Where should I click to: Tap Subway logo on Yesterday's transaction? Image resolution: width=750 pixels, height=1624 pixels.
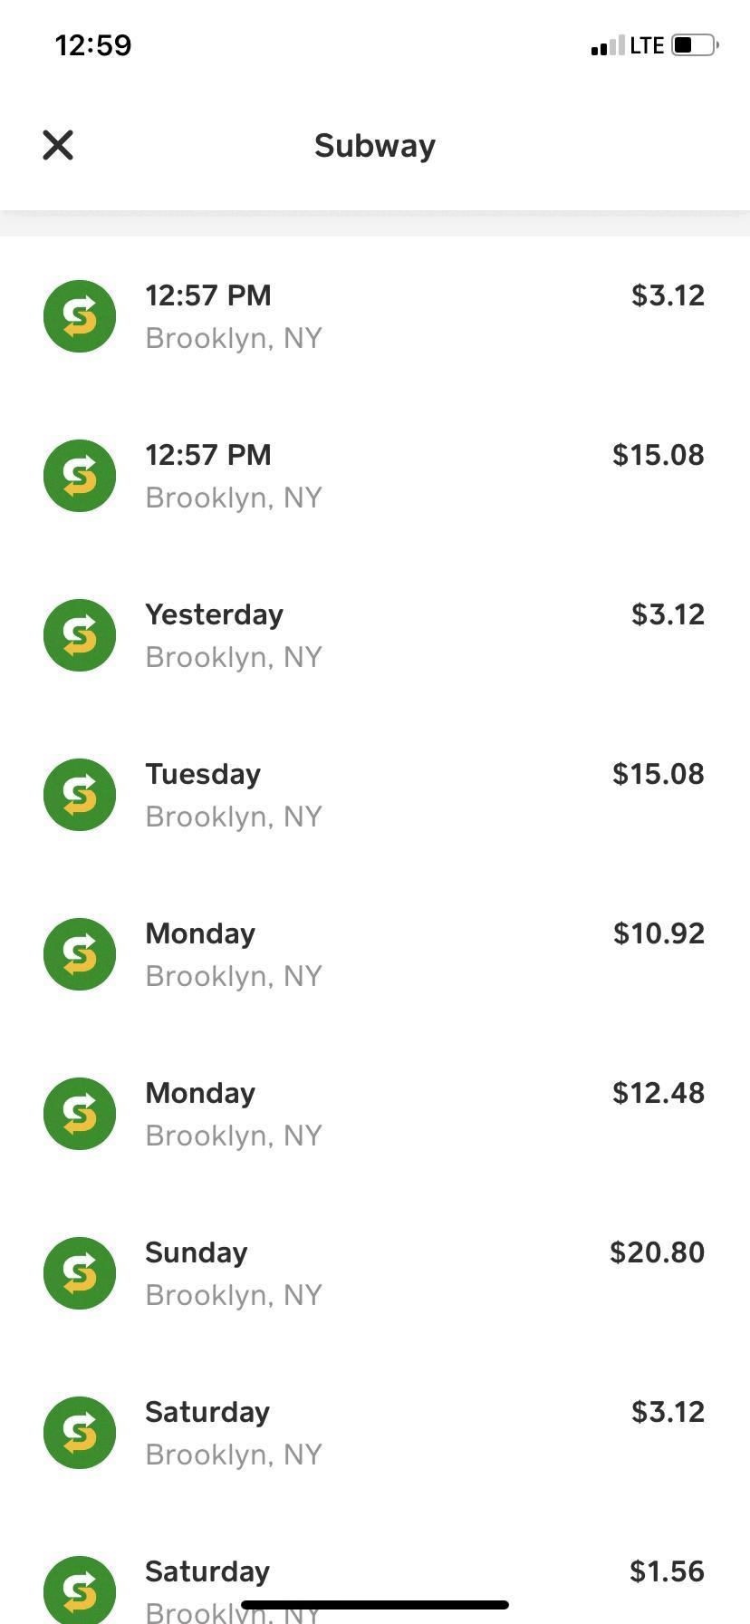point(80,635)
